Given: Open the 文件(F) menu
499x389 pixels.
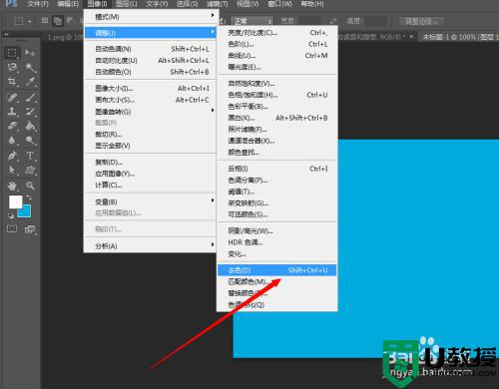Looking at the screenshot, I should (38, 4).
